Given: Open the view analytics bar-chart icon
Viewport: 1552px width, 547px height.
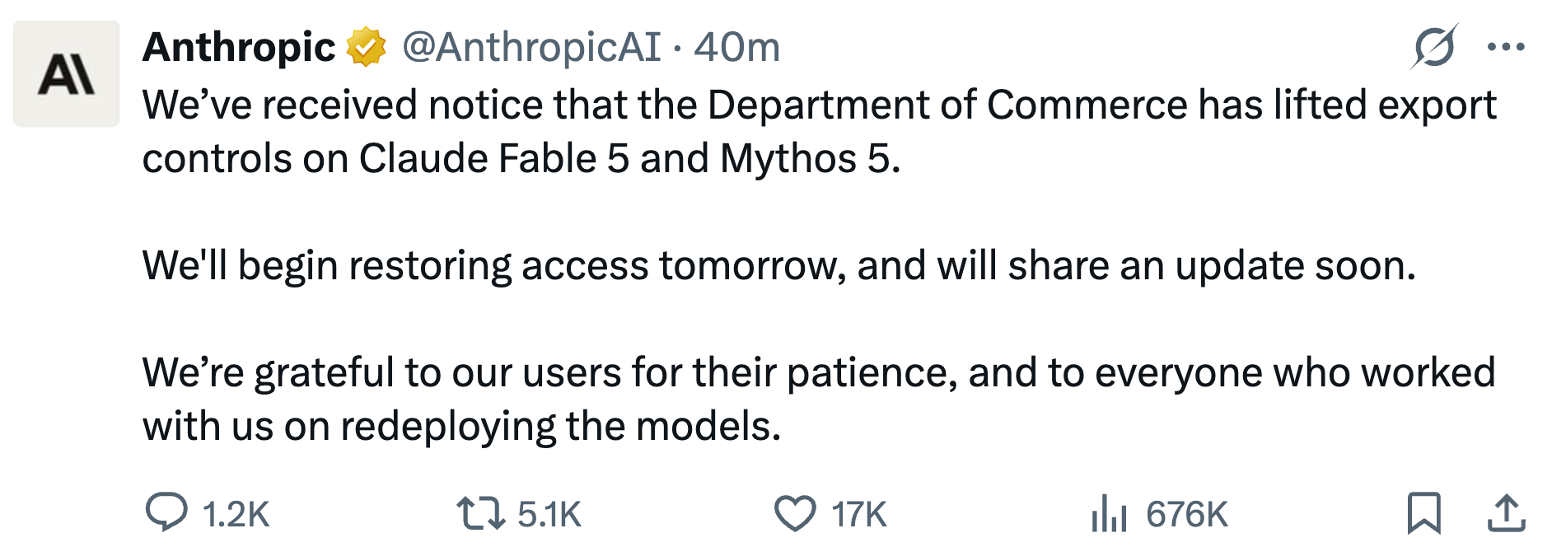Looking at the screenshot, I should click(x=1109, y=512).
